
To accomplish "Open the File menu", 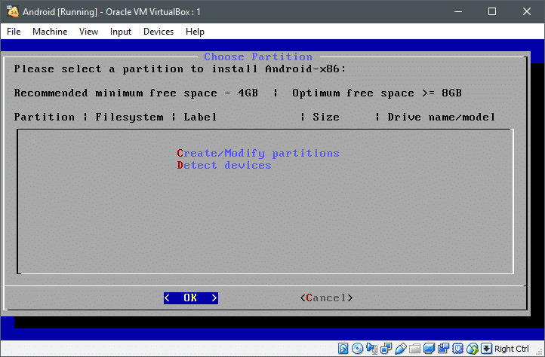I will pos(14,32).
